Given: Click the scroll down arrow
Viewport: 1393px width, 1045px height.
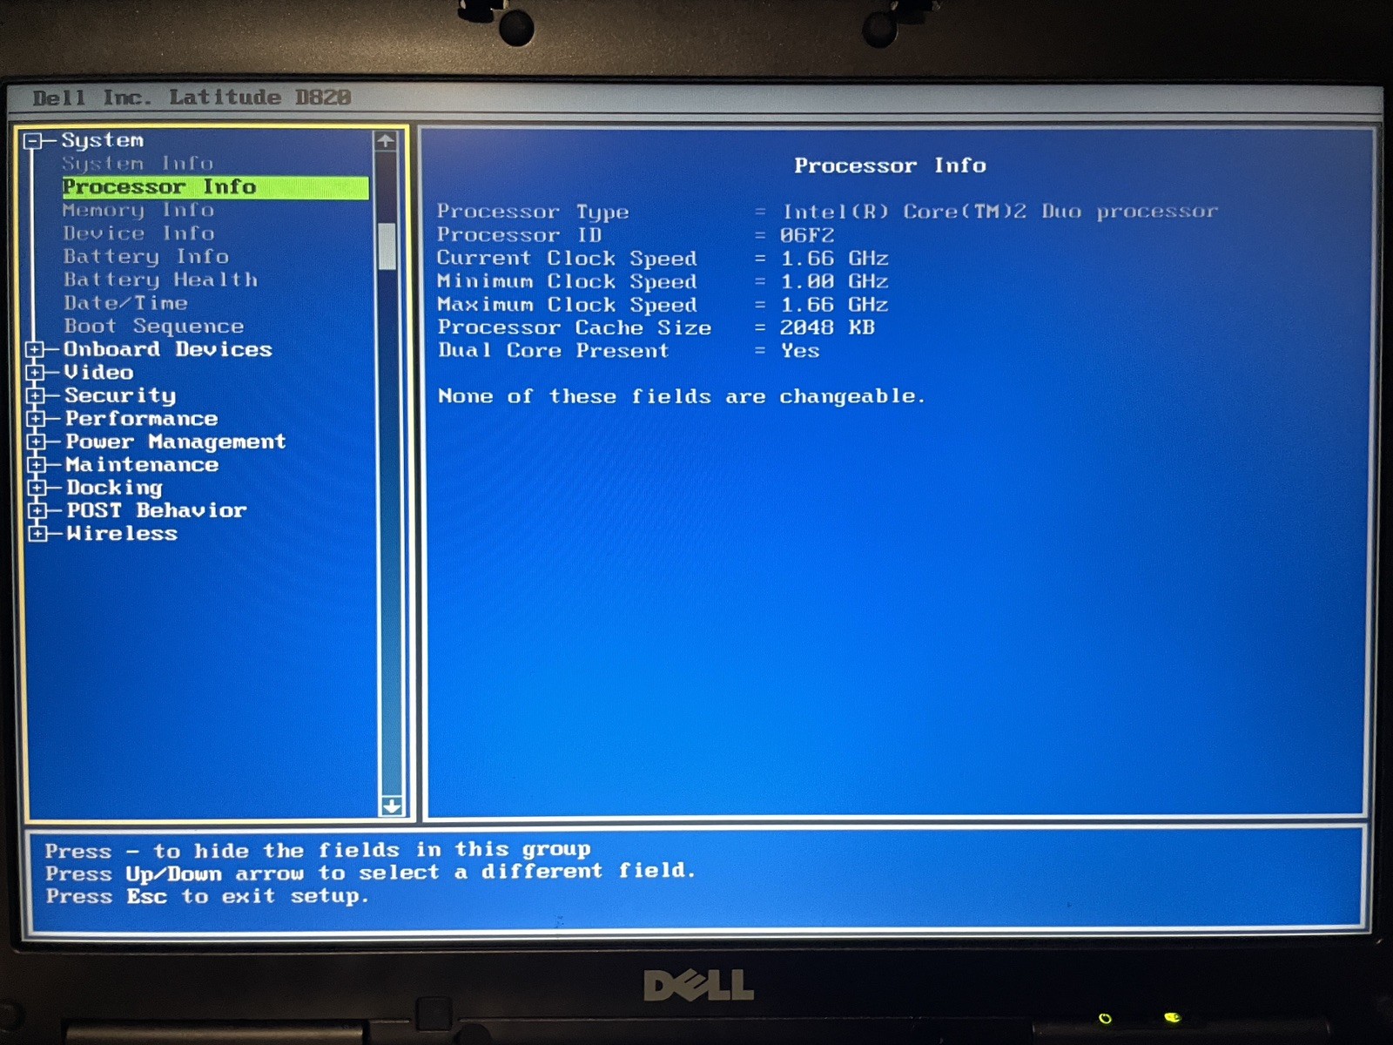Looking at the screenshot, I should coord(392,806).
